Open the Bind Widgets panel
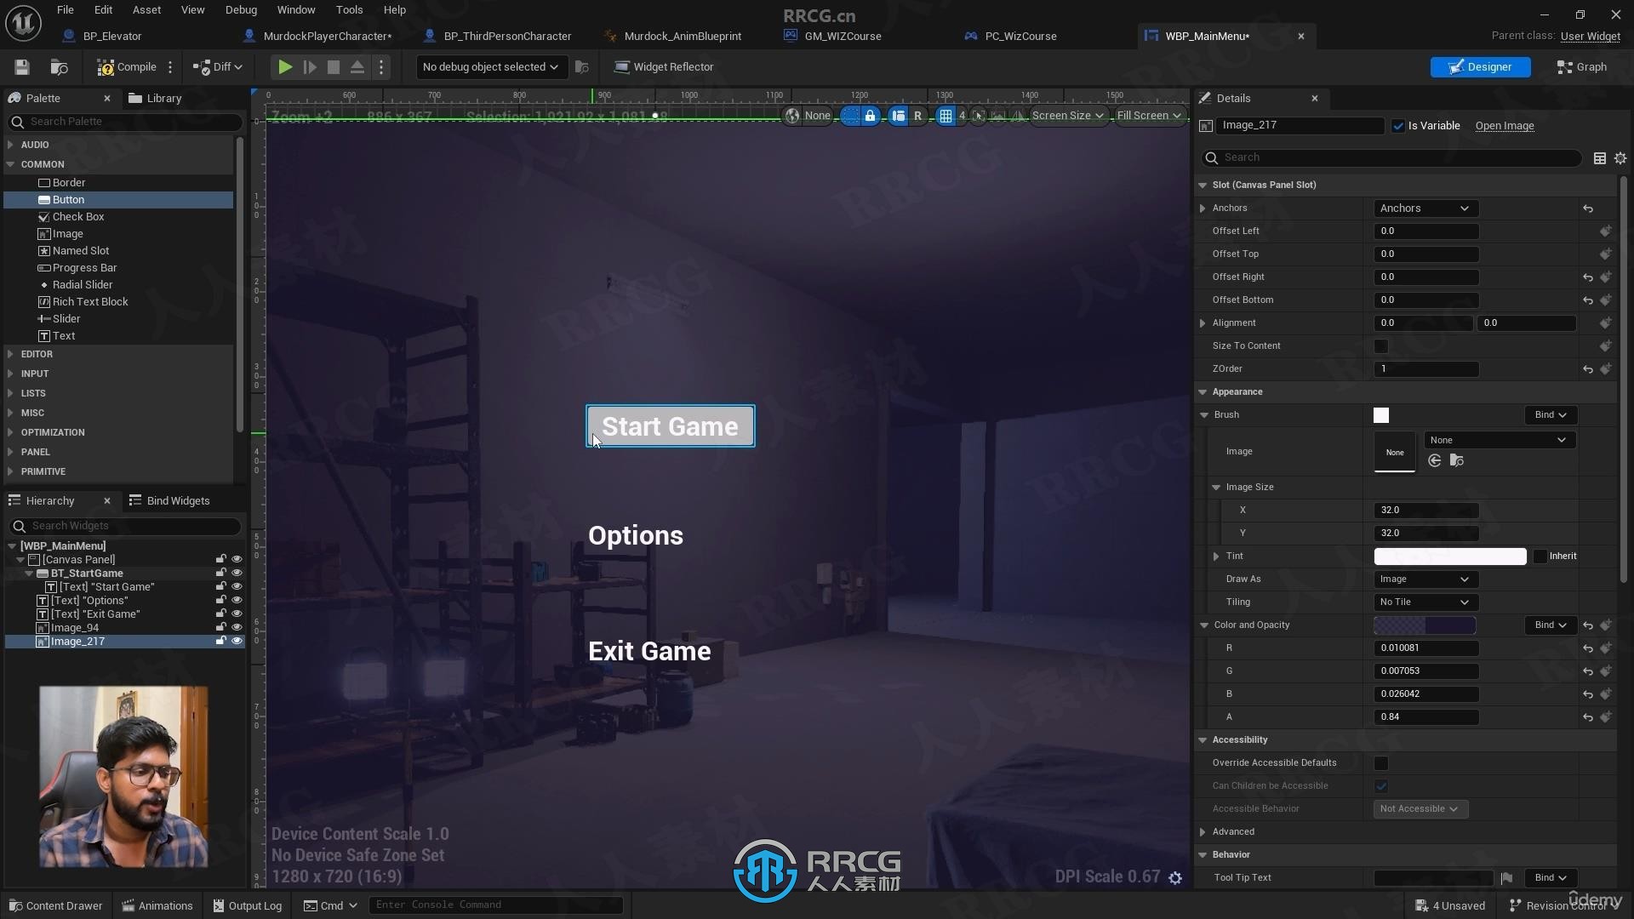Viewport: 1634px width, 919px height. [x=179, y=500]
